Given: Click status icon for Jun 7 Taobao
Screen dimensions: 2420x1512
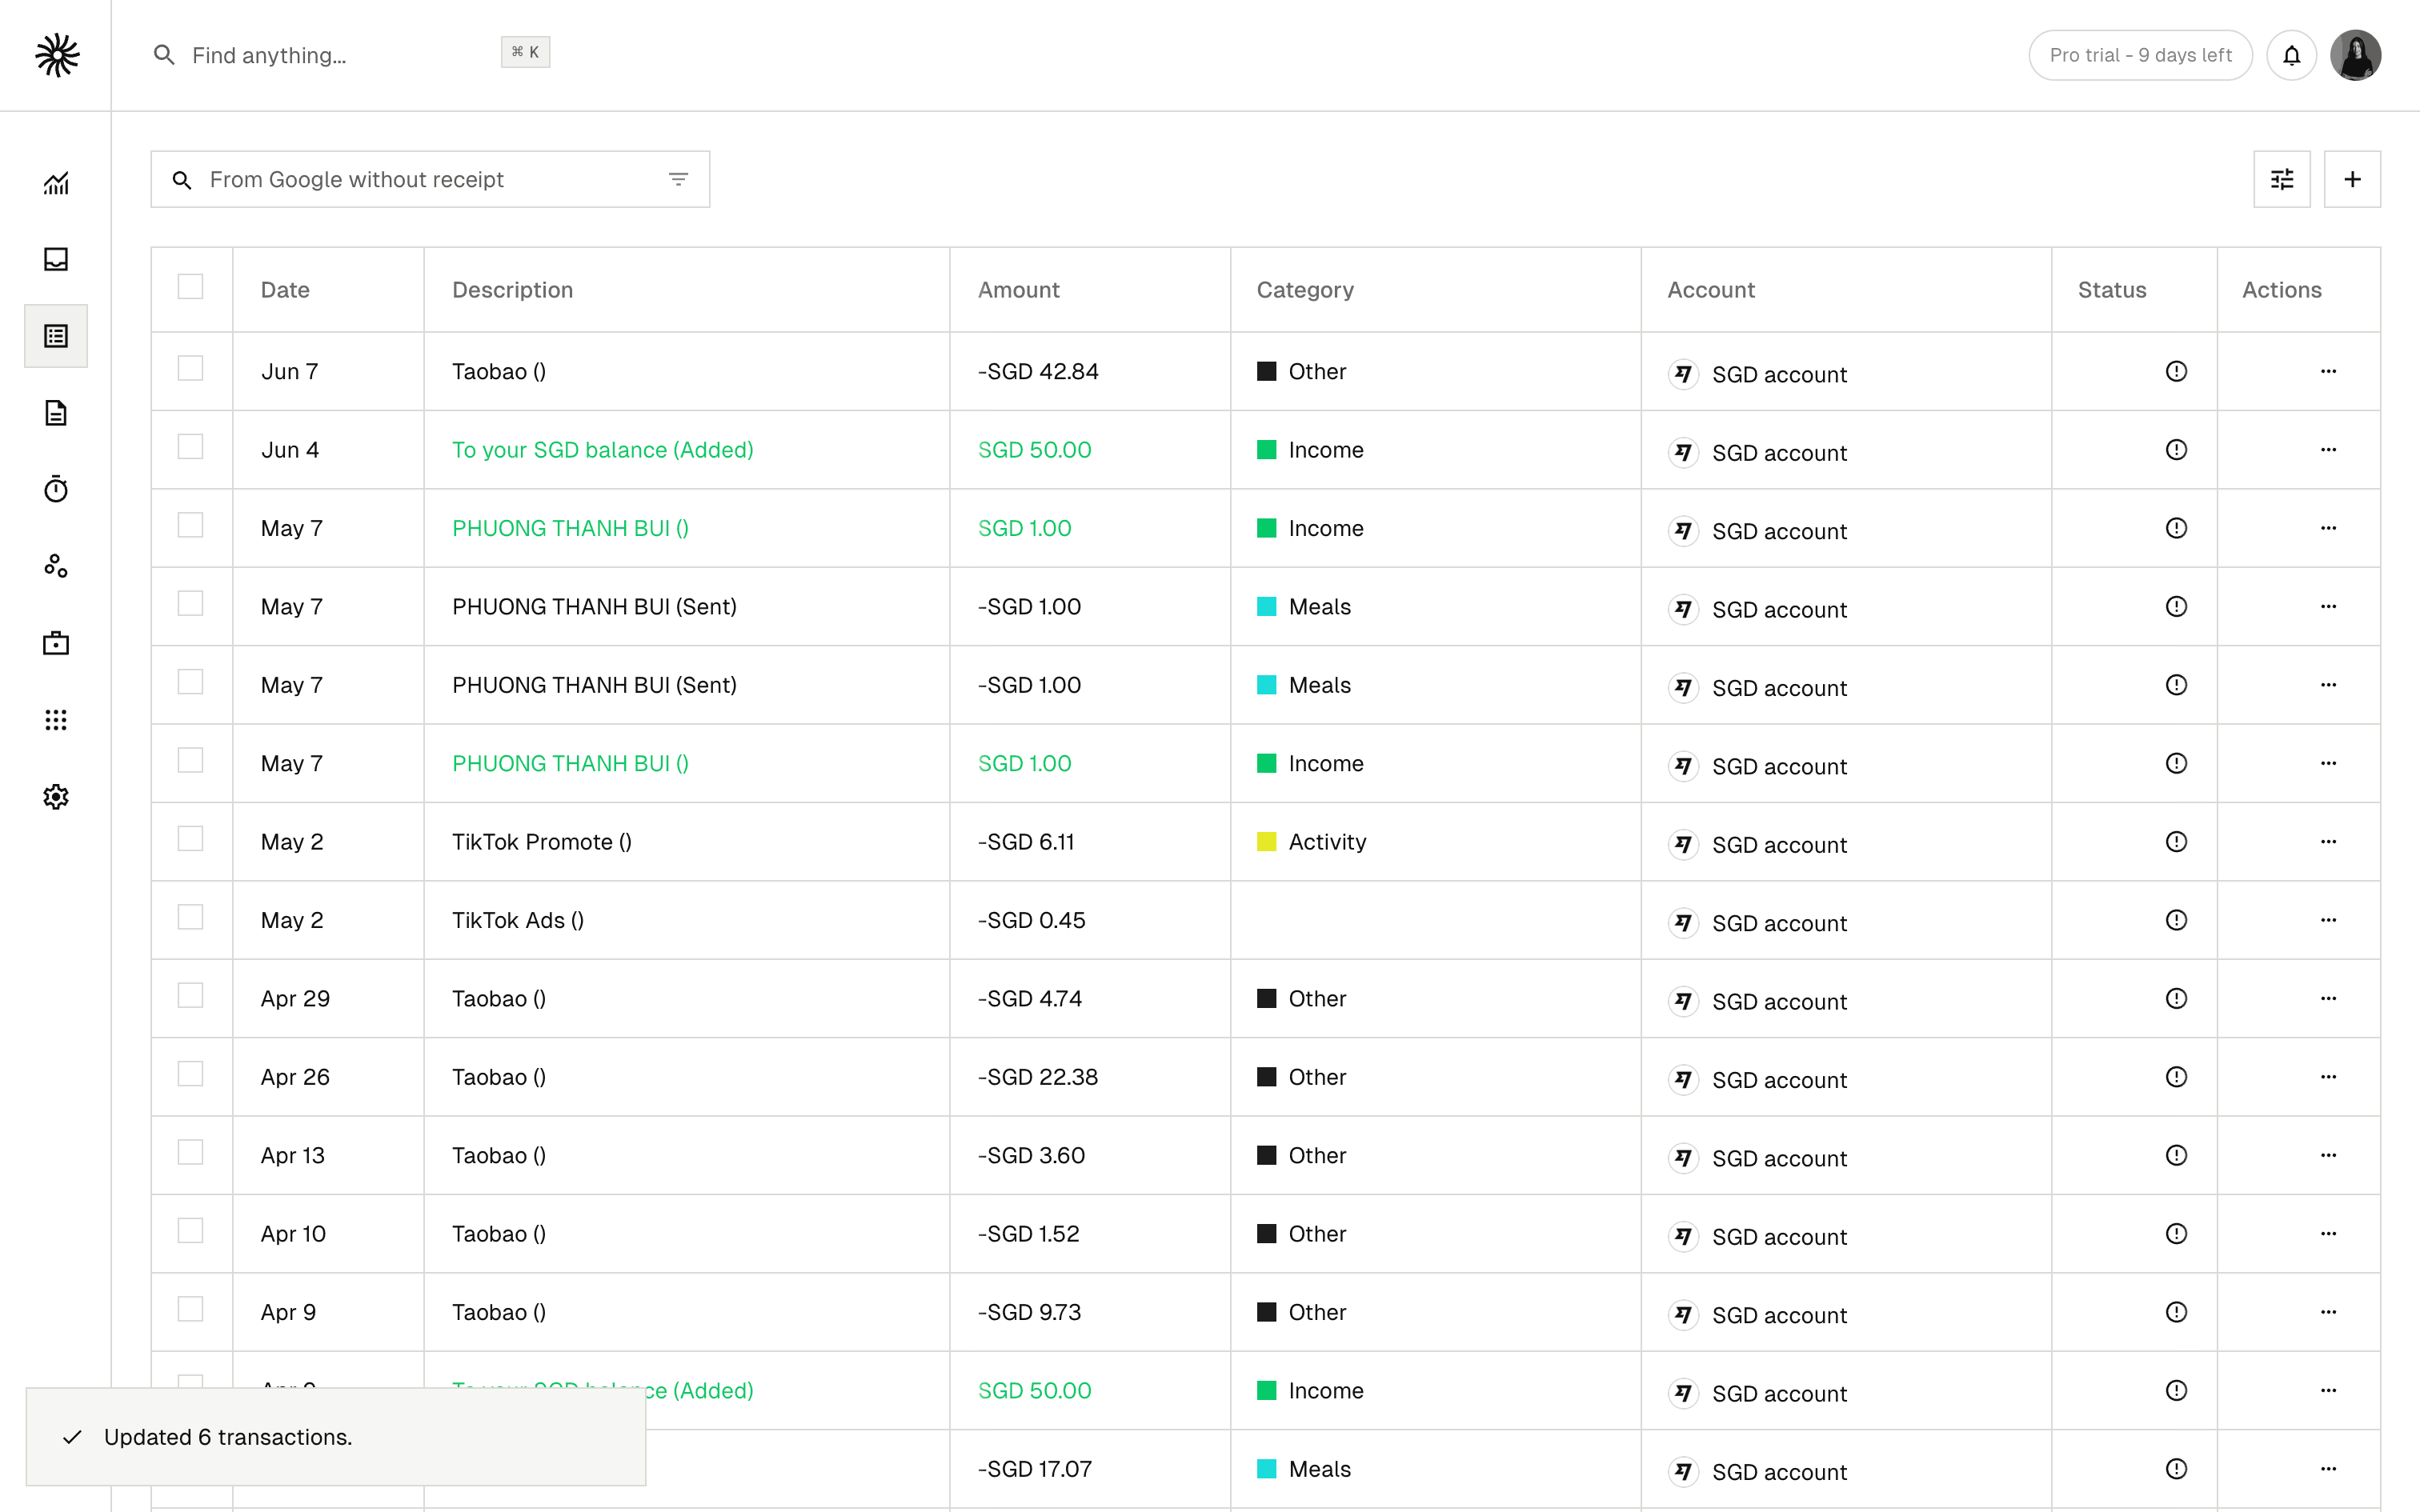Looking at the screenshot, I should point(2176,371).
